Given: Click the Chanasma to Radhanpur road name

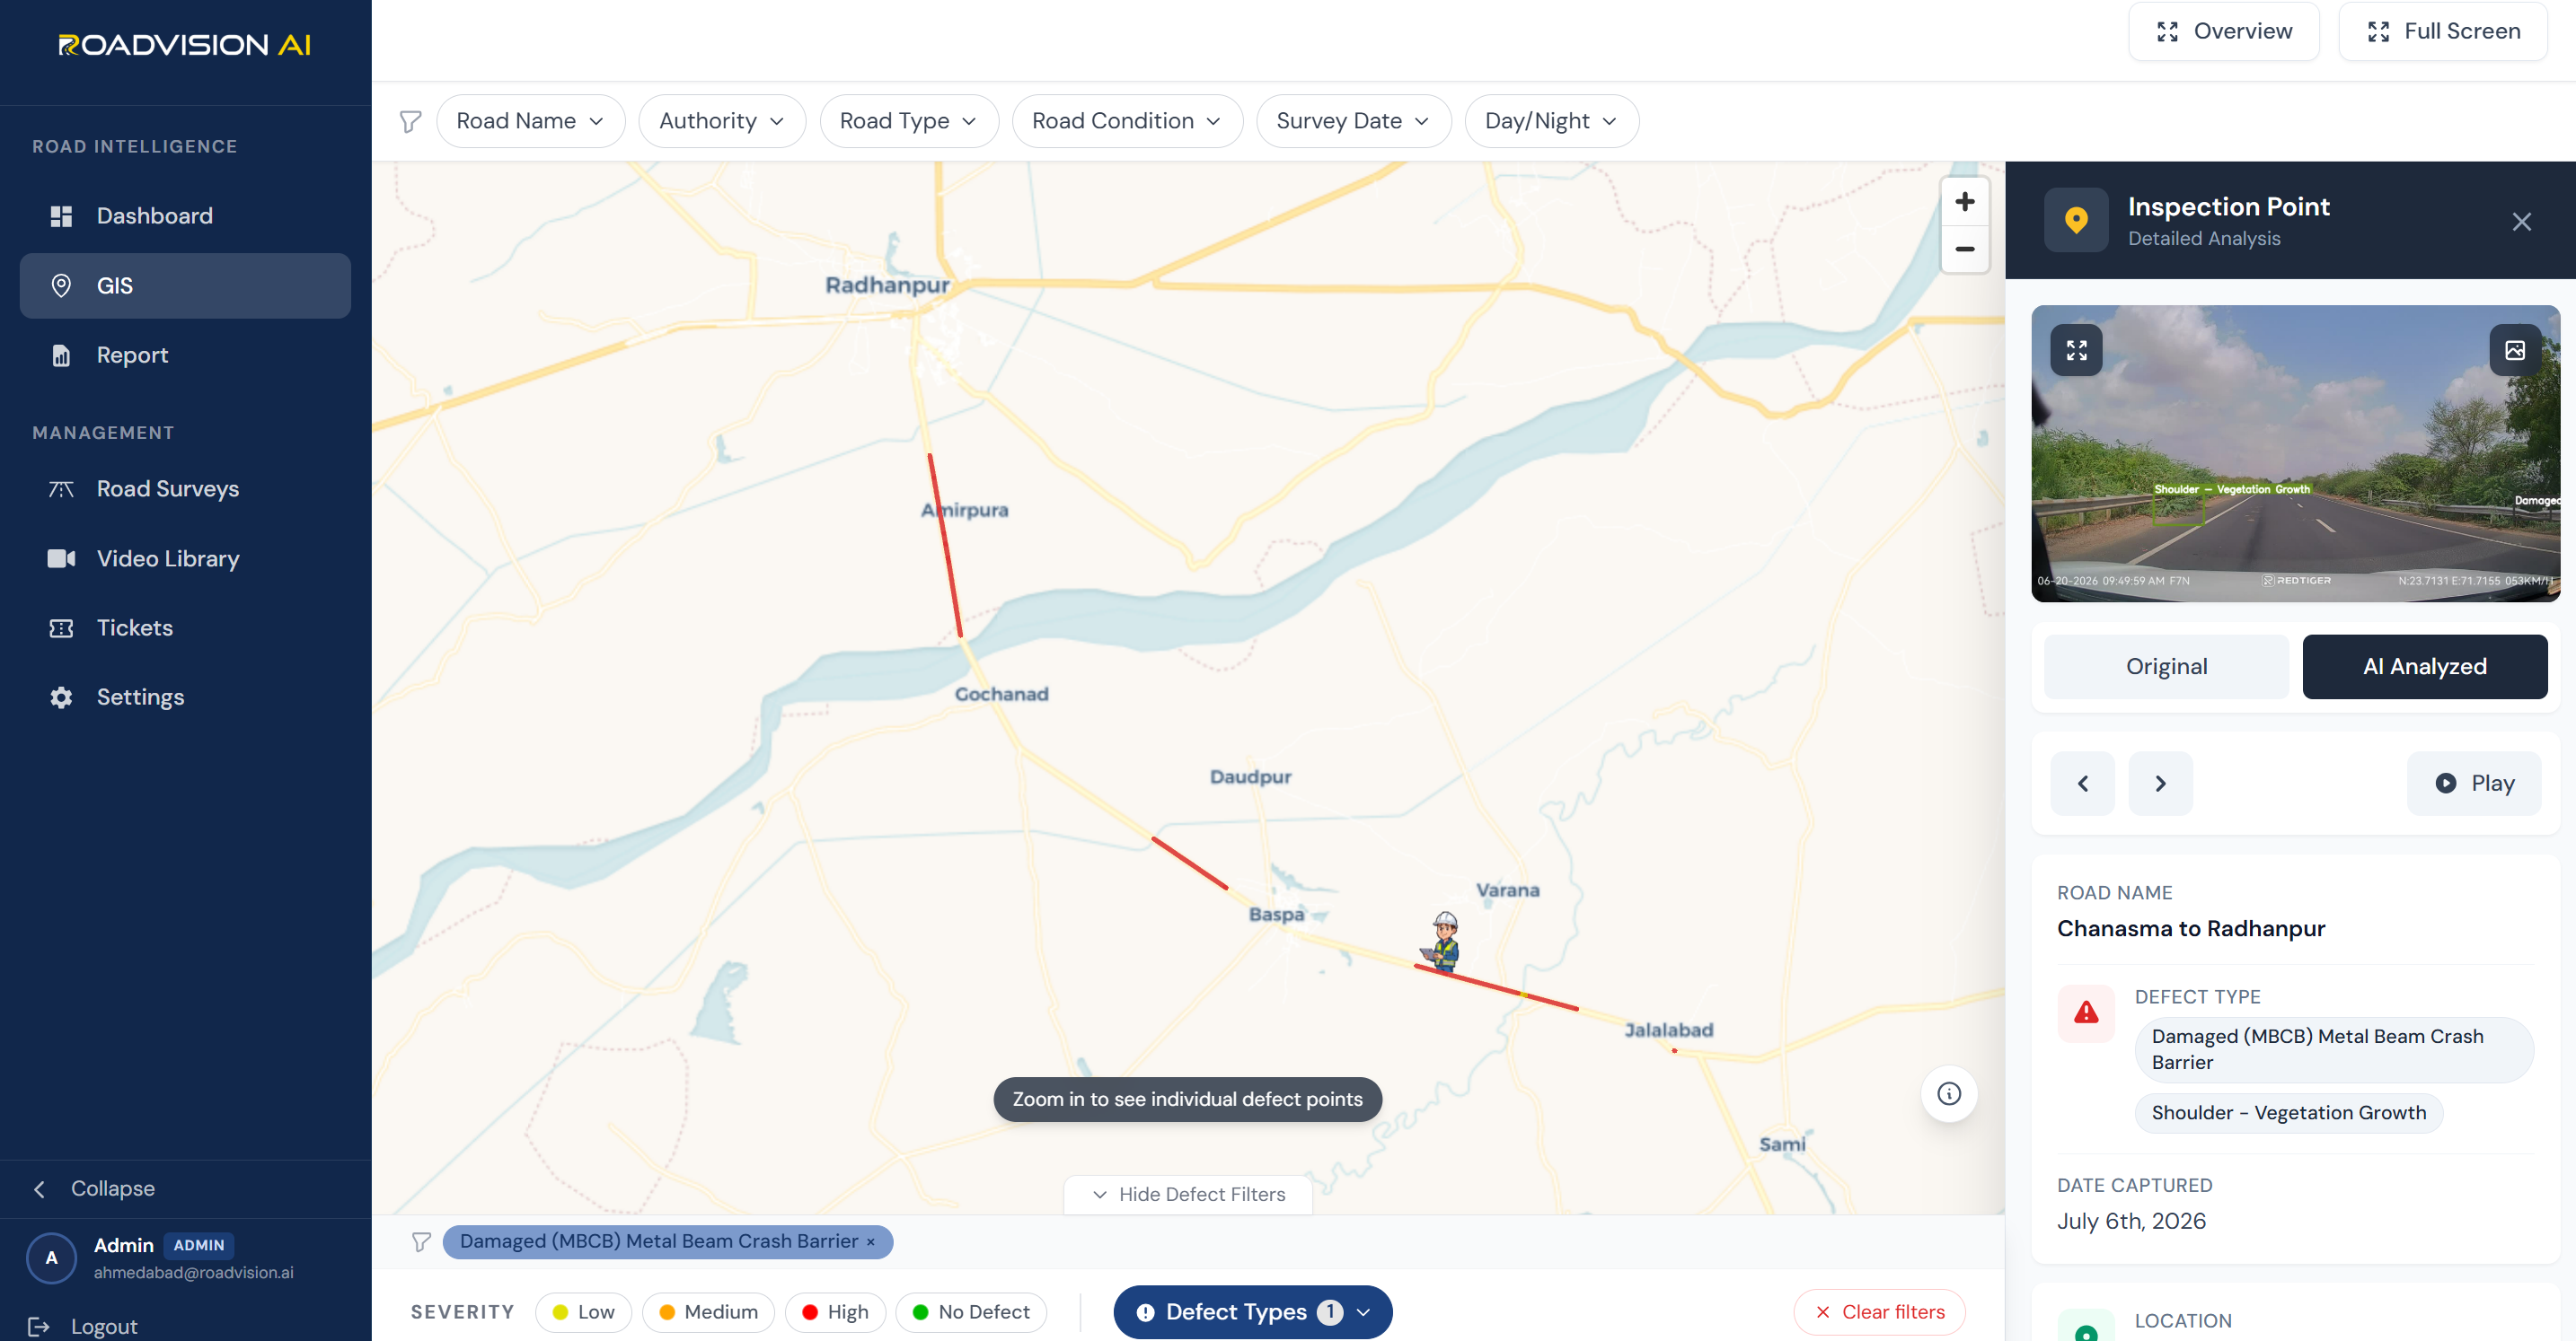Looking at the screenshot, I should coord(2190,928).
